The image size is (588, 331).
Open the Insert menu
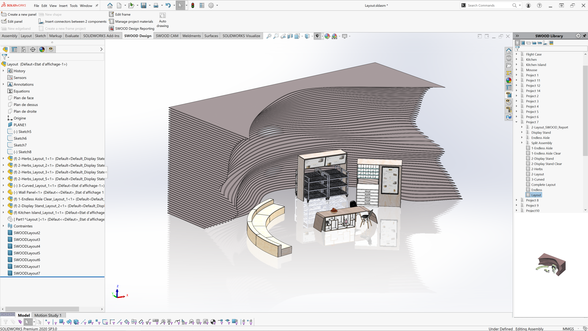[63, 6]
